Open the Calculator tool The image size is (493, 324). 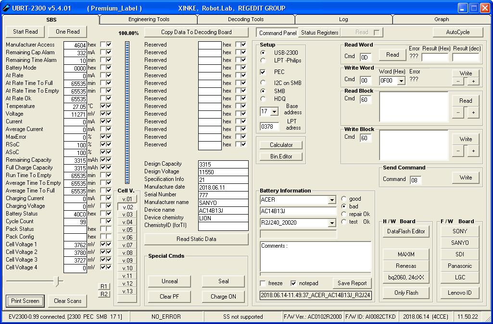point(281,145)
